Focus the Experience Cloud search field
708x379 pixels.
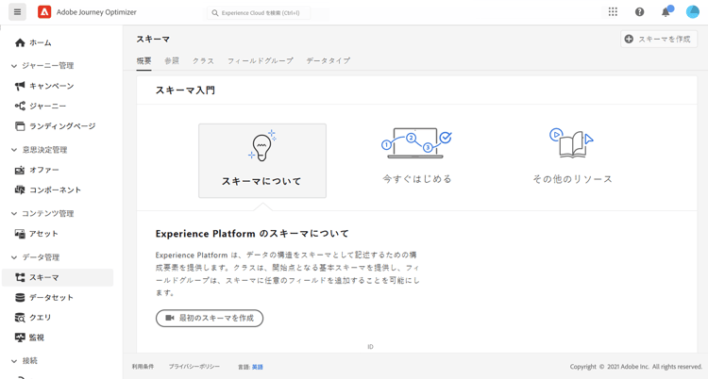259,13
